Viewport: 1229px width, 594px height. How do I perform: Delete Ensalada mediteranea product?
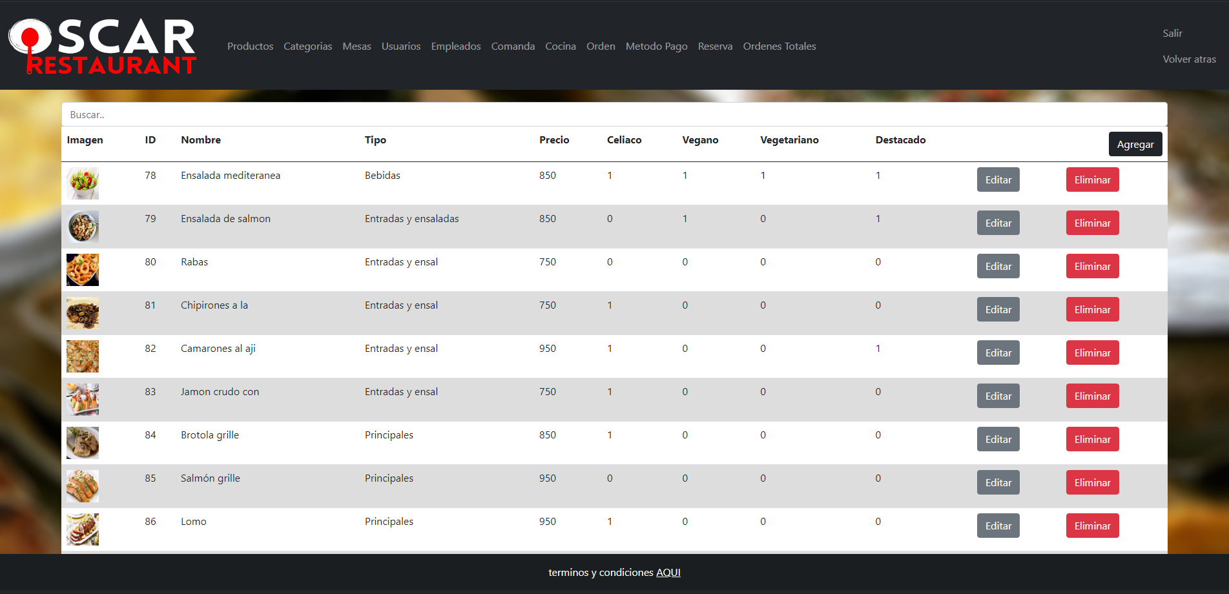(x=1092, y=179)
